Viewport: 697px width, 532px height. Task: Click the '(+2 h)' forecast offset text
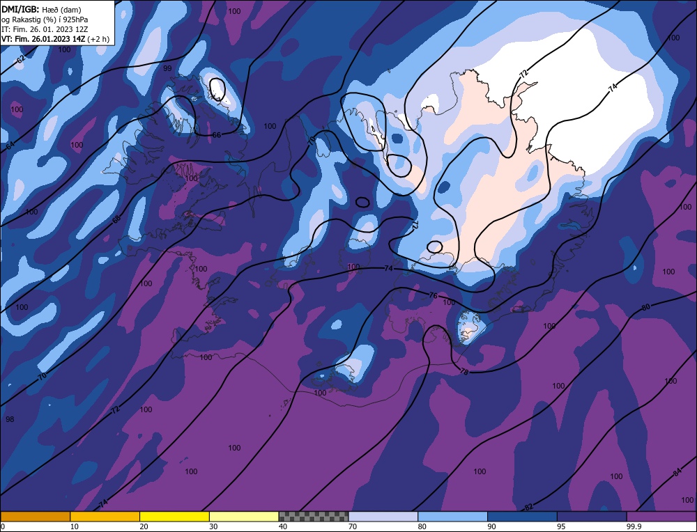98,38
